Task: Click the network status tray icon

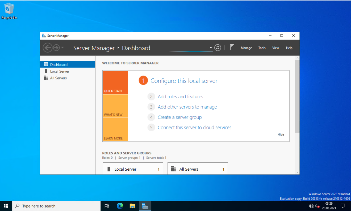Action: (311, 206)
